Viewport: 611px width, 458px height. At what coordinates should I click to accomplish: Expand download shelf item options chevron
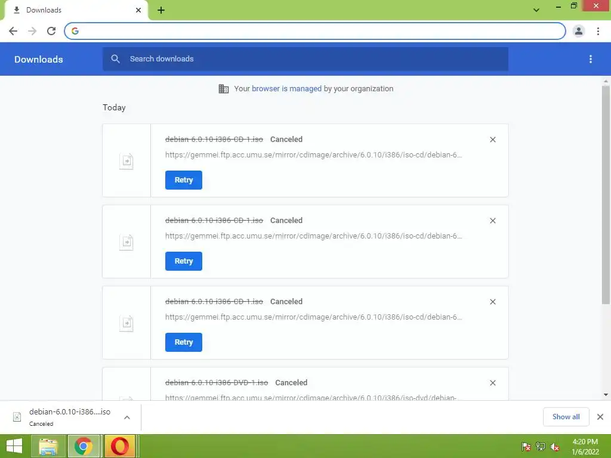tap(127, 417)
